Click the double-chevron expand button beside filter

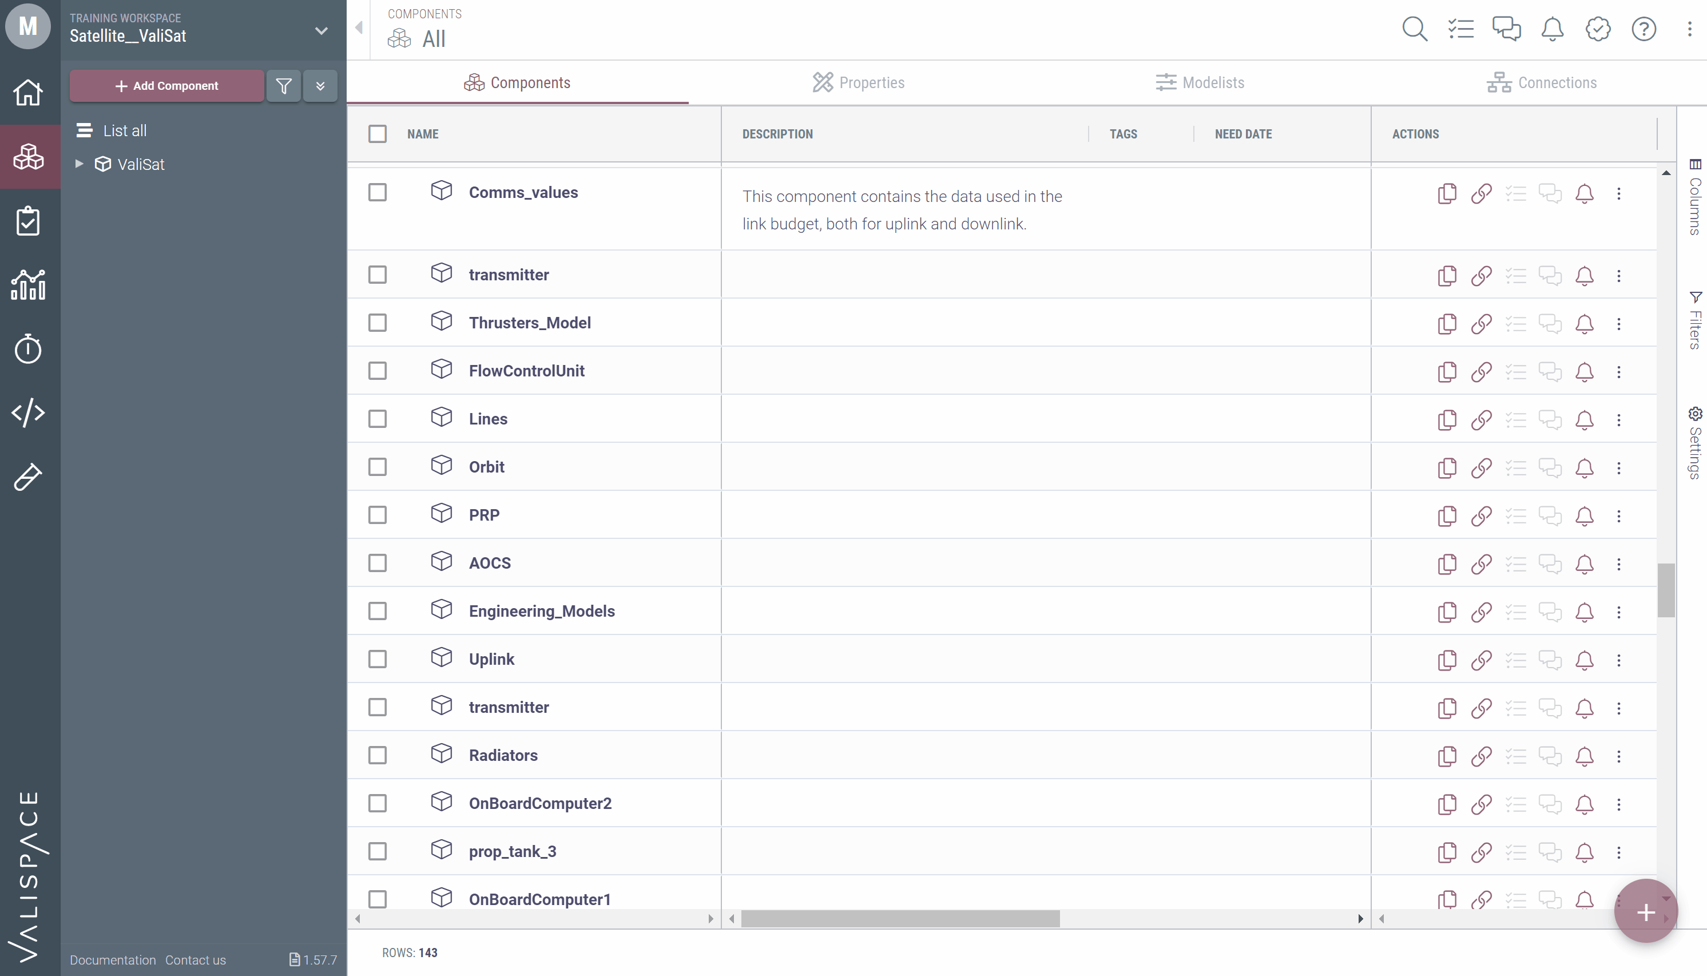click(320, 86)
